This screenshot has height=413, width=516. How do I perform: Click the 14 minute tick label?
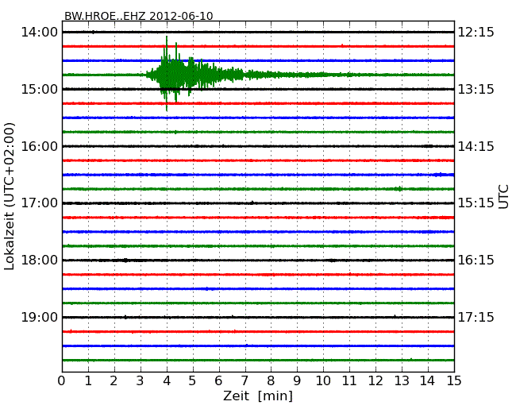428,381
